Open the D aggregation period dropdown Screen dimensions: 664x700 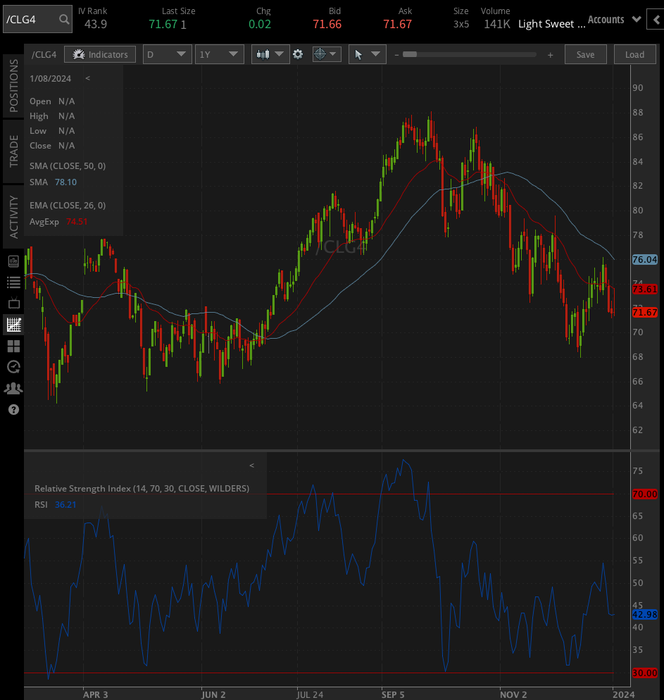pos(167,54)
